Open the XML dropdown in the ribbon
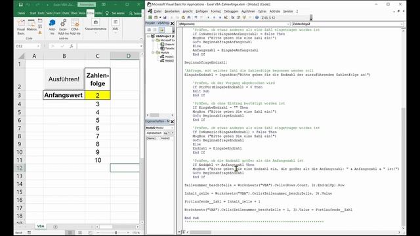 click(x=115, y=26)
